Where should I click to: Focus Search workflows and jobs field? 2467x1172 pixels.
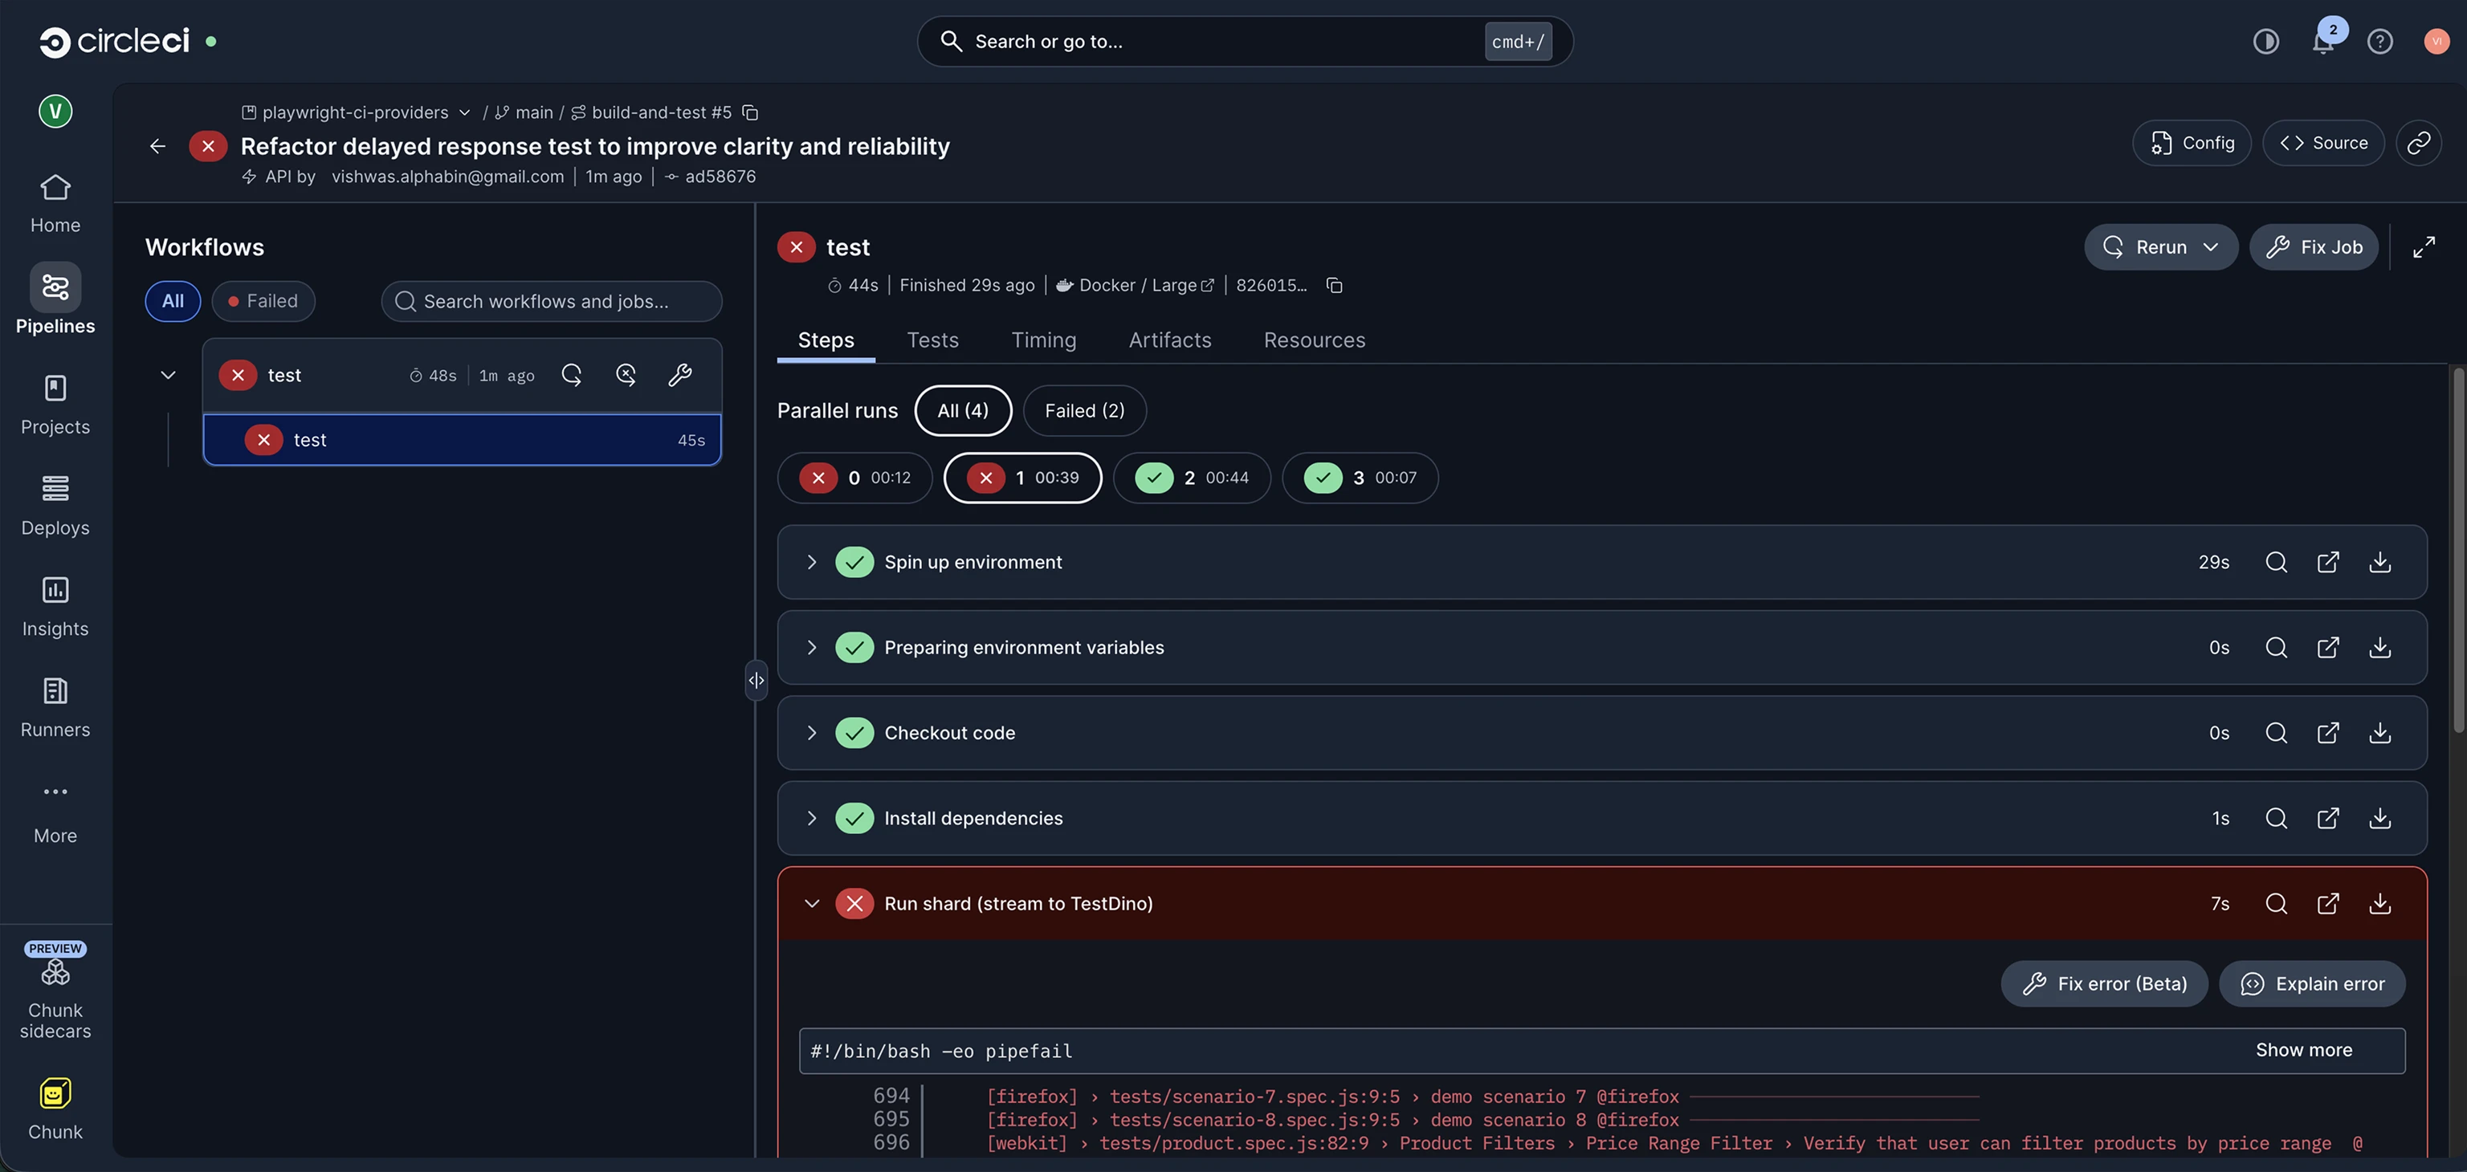[x=551, y=301]
